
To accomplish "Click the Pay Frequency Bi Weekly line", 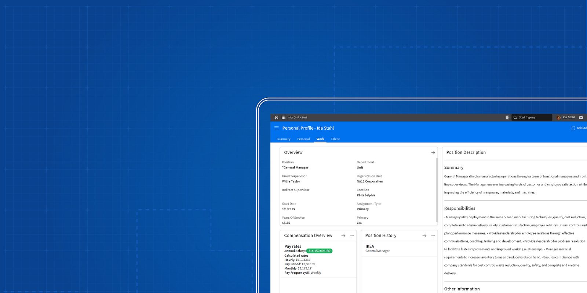I will tap(303, 272).
